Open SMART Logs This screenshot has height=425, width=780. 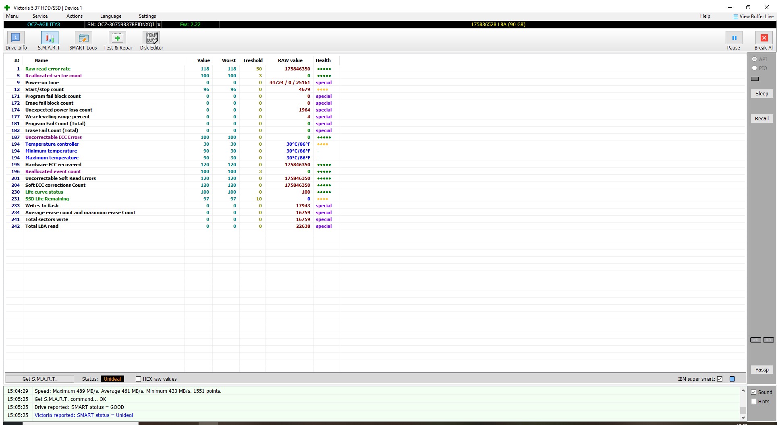83,41
